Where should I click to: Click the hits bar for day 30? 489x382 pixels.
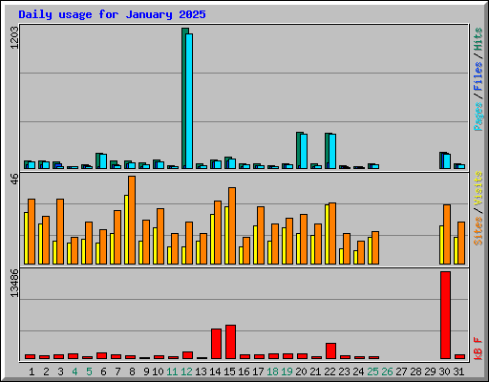(441, 160)
